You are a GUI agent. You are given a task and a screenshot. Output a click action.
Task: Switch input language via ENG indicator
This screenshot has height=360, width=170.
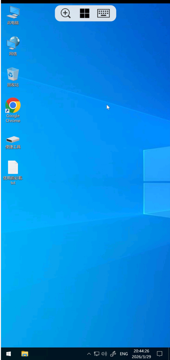(x=124, y=354)
